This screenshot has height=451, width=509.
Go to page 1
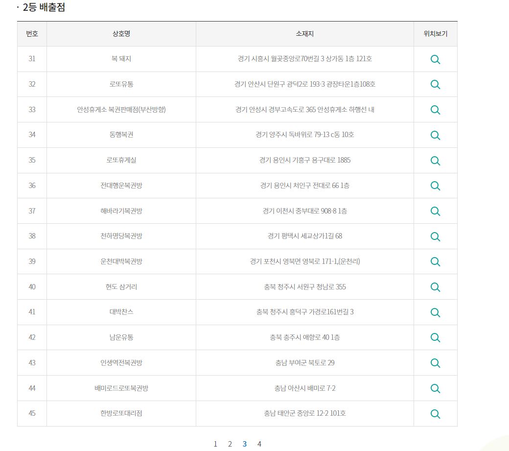(215, 444)
